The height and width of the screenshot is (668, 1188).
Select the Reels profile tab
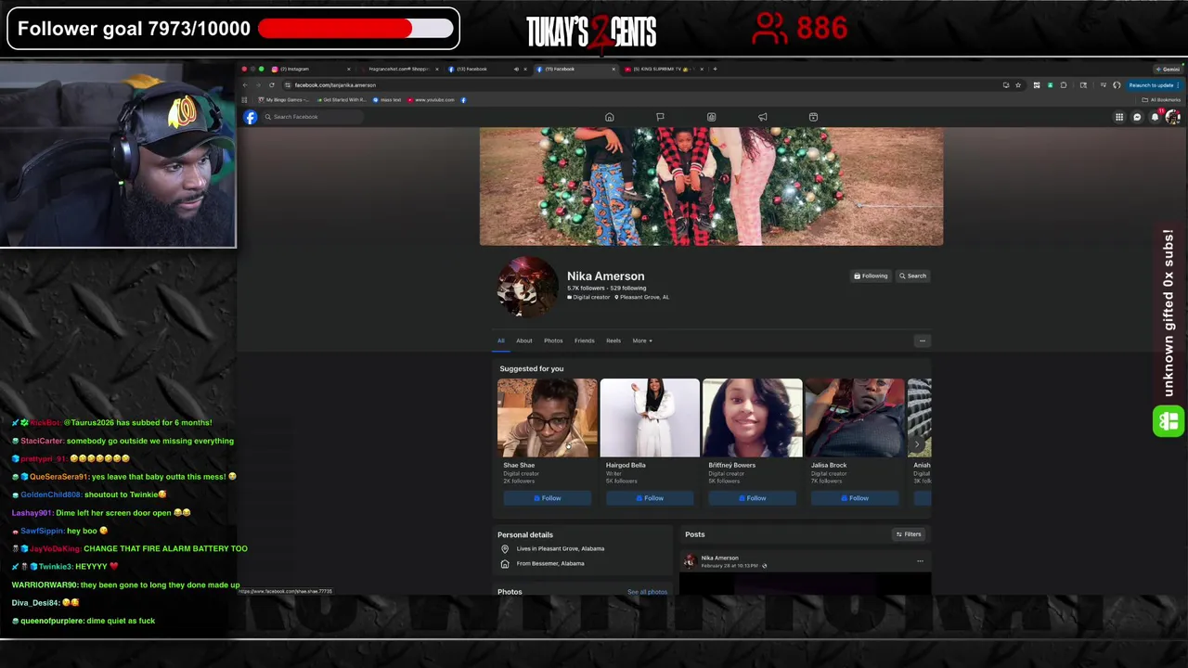(613, 340)
